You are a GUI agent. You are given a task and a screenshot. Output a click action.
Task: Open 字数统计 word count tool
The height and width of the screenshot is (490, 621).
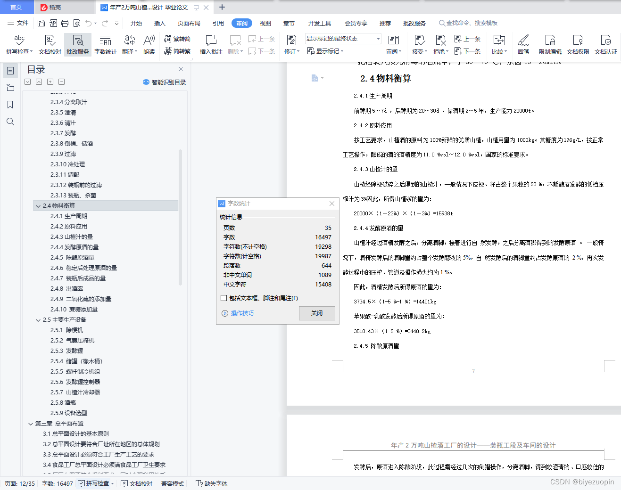(106, 45)
